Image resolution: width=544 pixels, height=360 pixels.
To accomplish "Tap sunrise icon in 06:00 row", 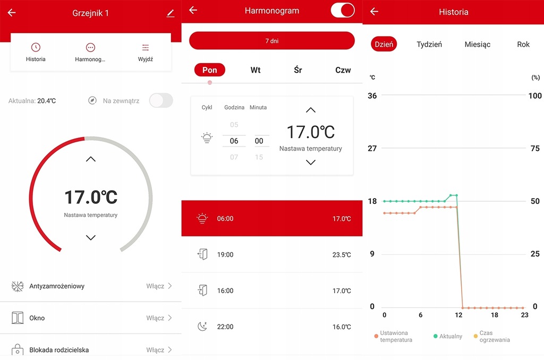I will point(202,219).
